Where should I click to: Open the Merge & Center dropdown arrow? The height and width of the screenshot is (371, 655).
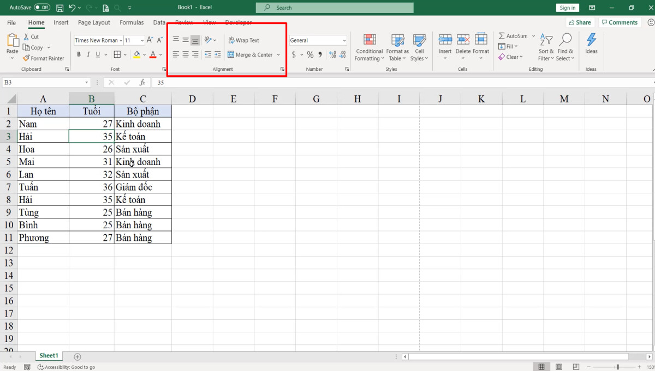[x=278, y=54]
